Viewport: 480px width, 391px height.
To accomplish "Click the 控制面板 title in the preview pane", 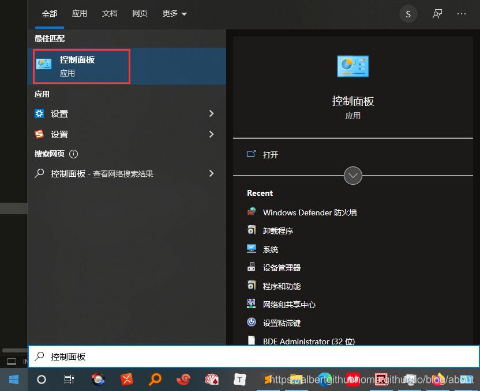I will (352, 101).
